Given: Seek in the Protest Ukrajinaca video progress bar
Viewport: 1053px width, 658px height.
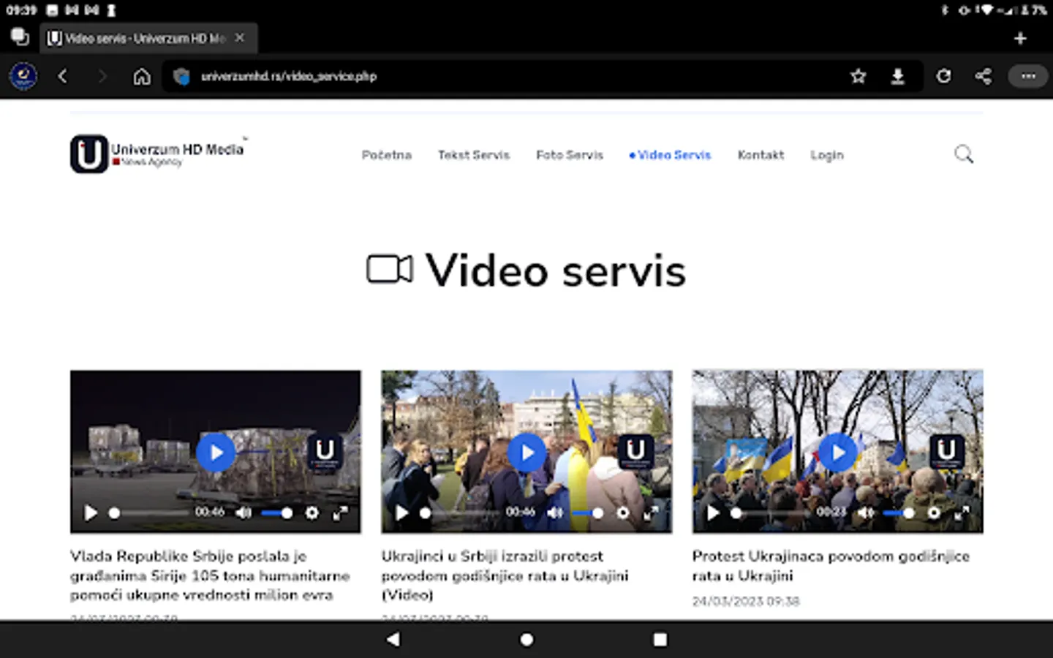Looking at the screenshot, I should [771, 513].
